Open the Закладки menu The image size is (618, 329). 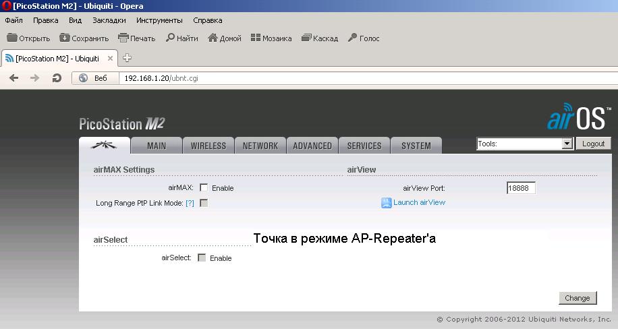coord(109,20)
